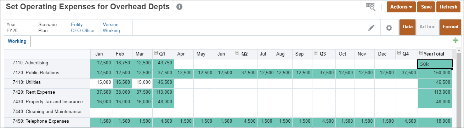Click Utilities Feb cell 16,500
464x128 pixels.
point(122,83)
